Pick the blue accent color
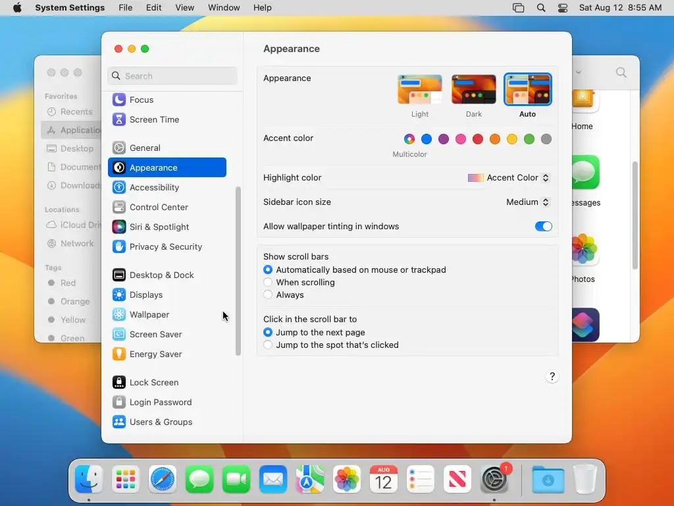The height and width of the screenshot is (506, 674). pos(427,139)
